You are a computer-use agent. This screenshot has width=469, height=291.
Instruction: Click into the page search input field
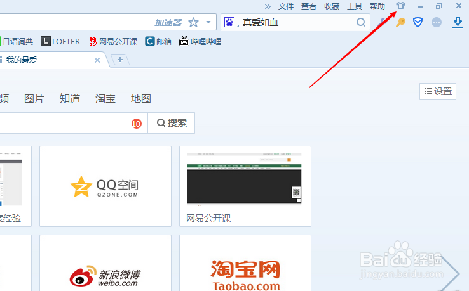(73, 123)
